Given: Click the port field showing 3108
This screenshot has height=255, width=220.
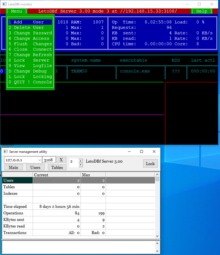Looking at the screenshot, I should coord(49,160).
